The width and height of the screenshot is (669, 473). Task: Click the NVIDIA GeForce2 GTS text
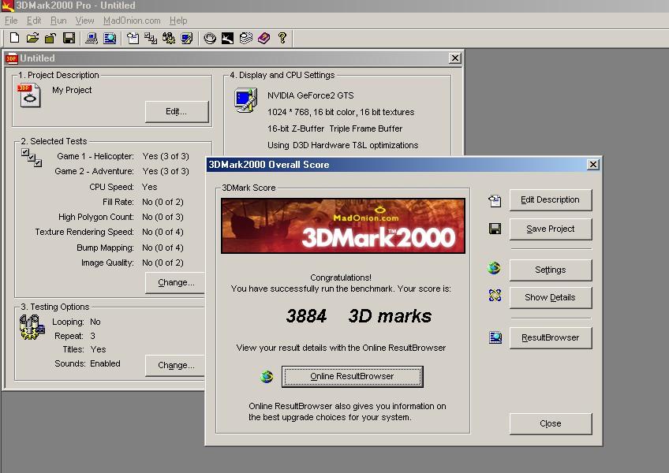click(311, 95)
